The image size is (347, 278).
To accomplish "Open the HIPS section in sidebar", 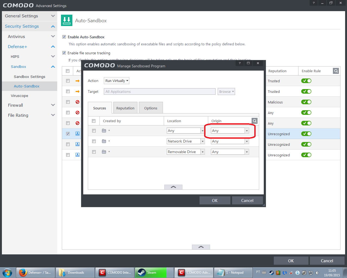I will tap(30, 56).
